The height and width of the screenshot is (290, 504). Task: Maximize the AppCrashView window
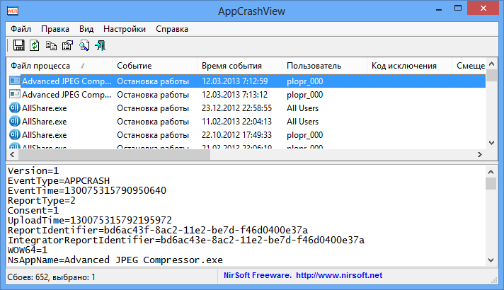coord(458,8)
